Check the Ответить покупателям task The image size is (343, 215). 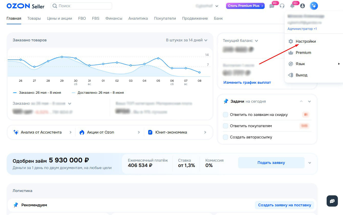[226, 126]
